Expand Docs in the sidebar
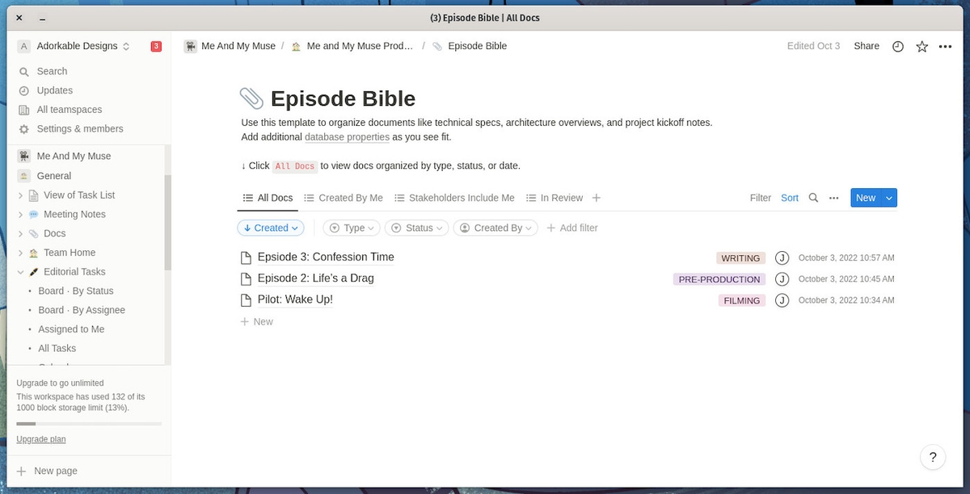 point(19,233)
